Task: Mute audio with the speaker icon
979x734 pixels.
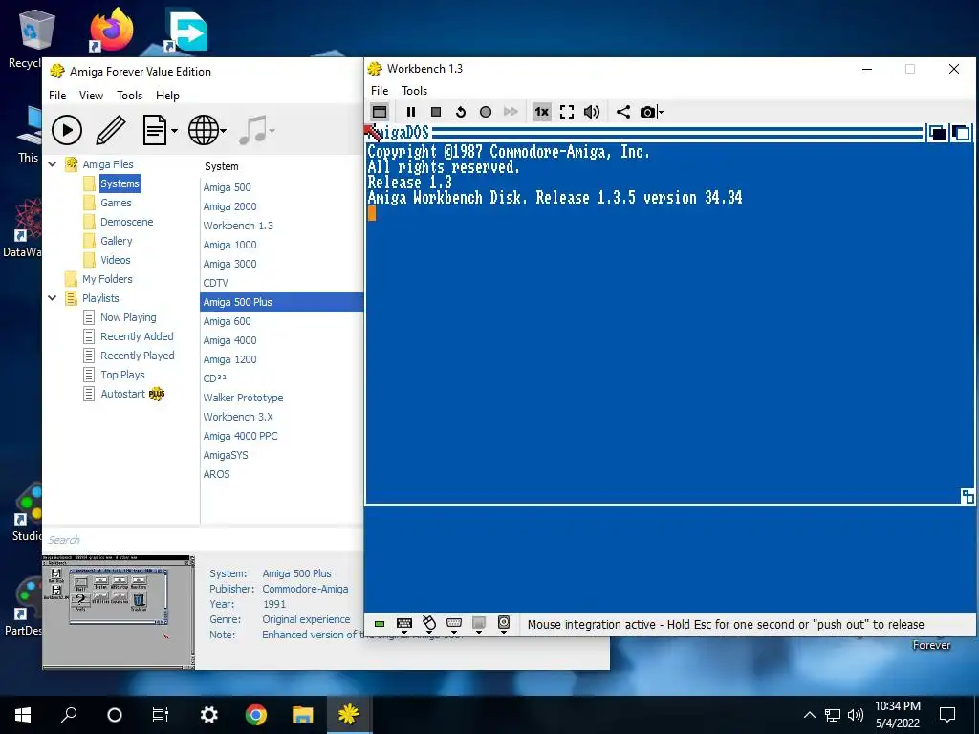Action: pyautogui.click(x=591, y=112)
